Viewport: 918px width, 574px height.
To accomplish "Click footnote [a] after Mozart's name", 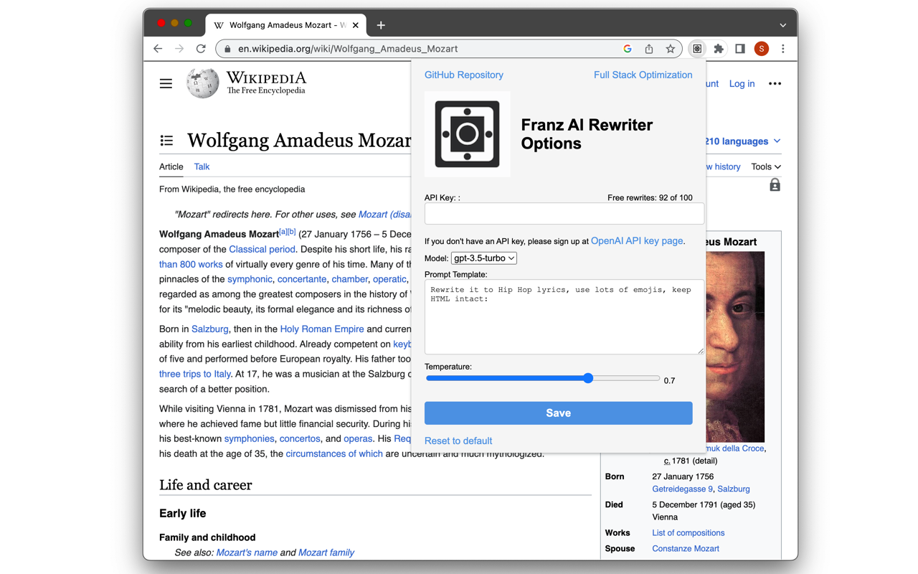I will (283, 232).
